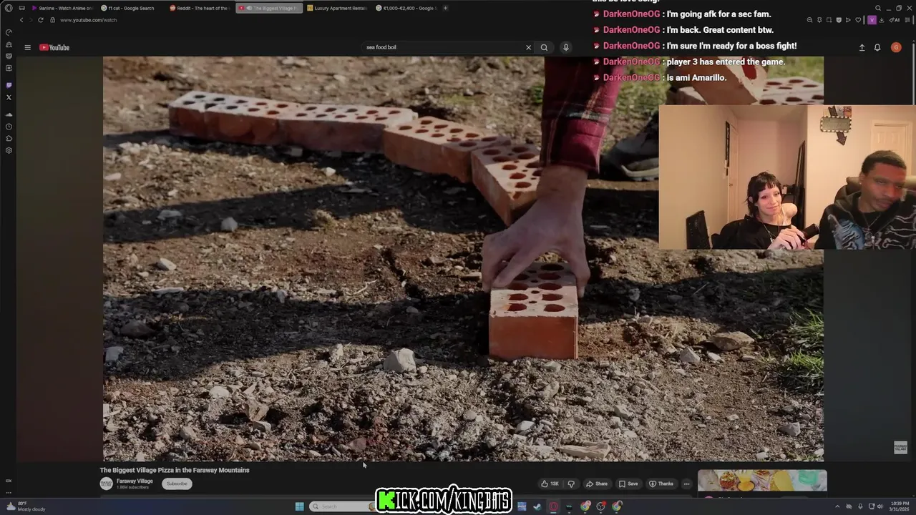Switch to the 9anime tab
This screenshot has height=515, width=916.
63,8
